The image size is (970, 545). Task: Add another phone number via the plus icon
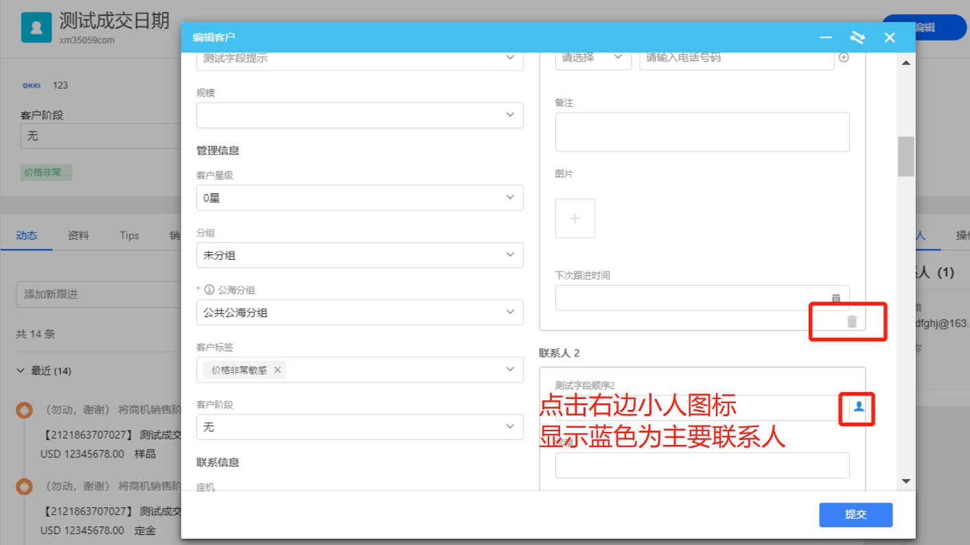tap(844, 58)
